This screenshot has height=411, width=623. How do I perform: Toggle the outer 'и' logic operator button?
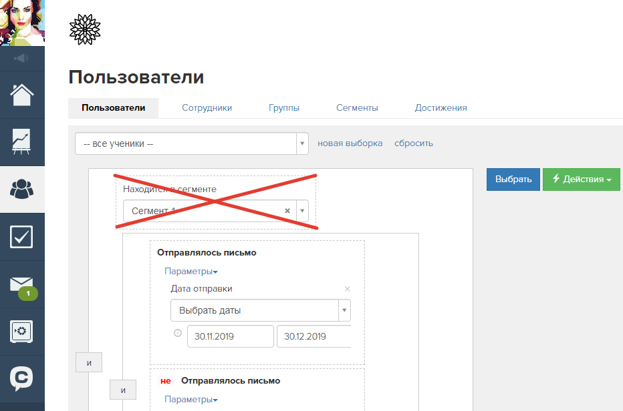(89, 362)
